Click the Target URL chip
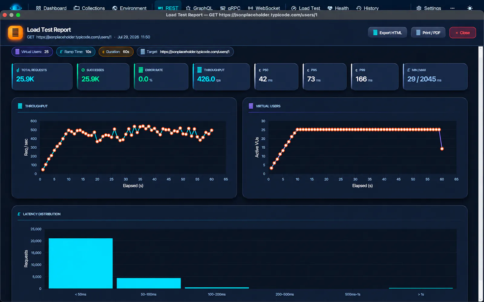The image size is (484, 302). [x=185, y=52]
